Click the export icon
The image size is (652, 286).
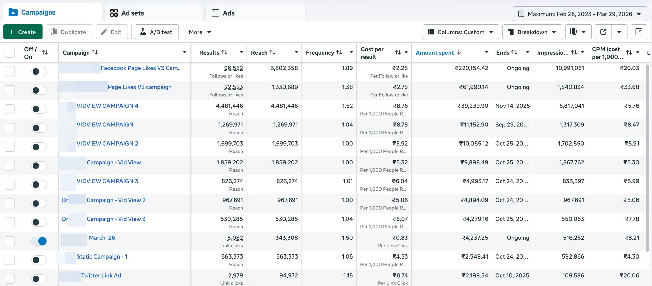tap(603, 32)
